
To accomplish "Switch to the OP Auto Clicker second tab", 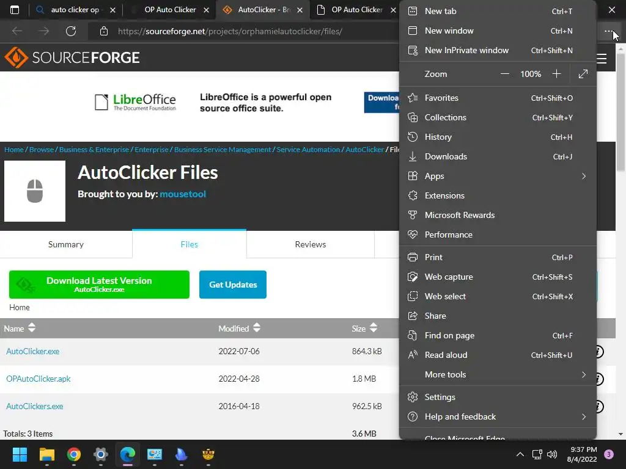I will pyautogui.click(x=170, y=10).
